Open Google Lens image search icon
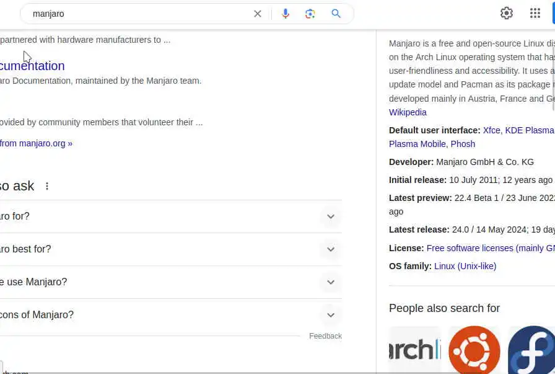The width and height of the screenshot is (555, 374). click(310, 14)
